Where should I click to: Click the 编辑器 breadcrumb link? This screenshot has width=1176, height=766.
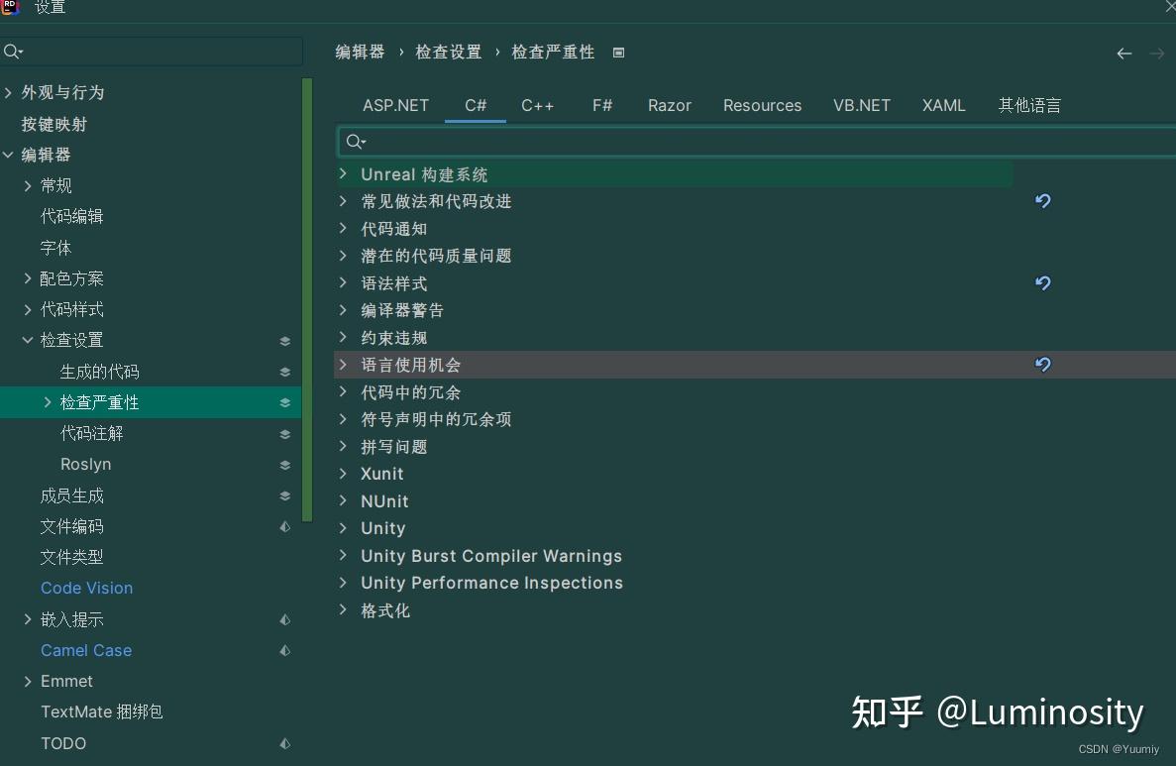tap(359, 52)
